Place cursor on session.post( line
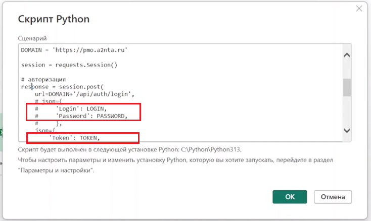This screenshot has height=221, width=371. click(62, 87)
